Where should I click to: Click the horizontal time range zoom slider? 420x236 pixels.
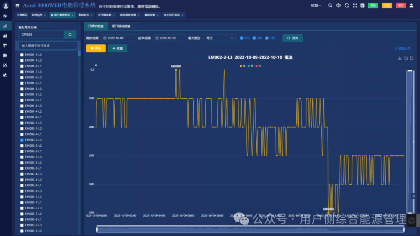250,229
